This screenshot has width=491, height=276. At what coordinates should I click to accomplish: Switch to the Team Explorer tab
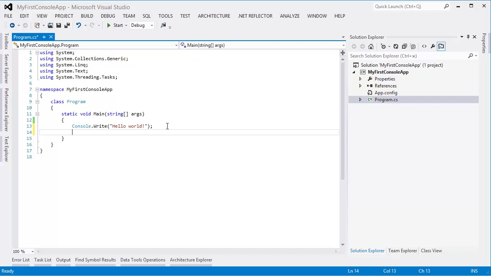click(402, 251)
